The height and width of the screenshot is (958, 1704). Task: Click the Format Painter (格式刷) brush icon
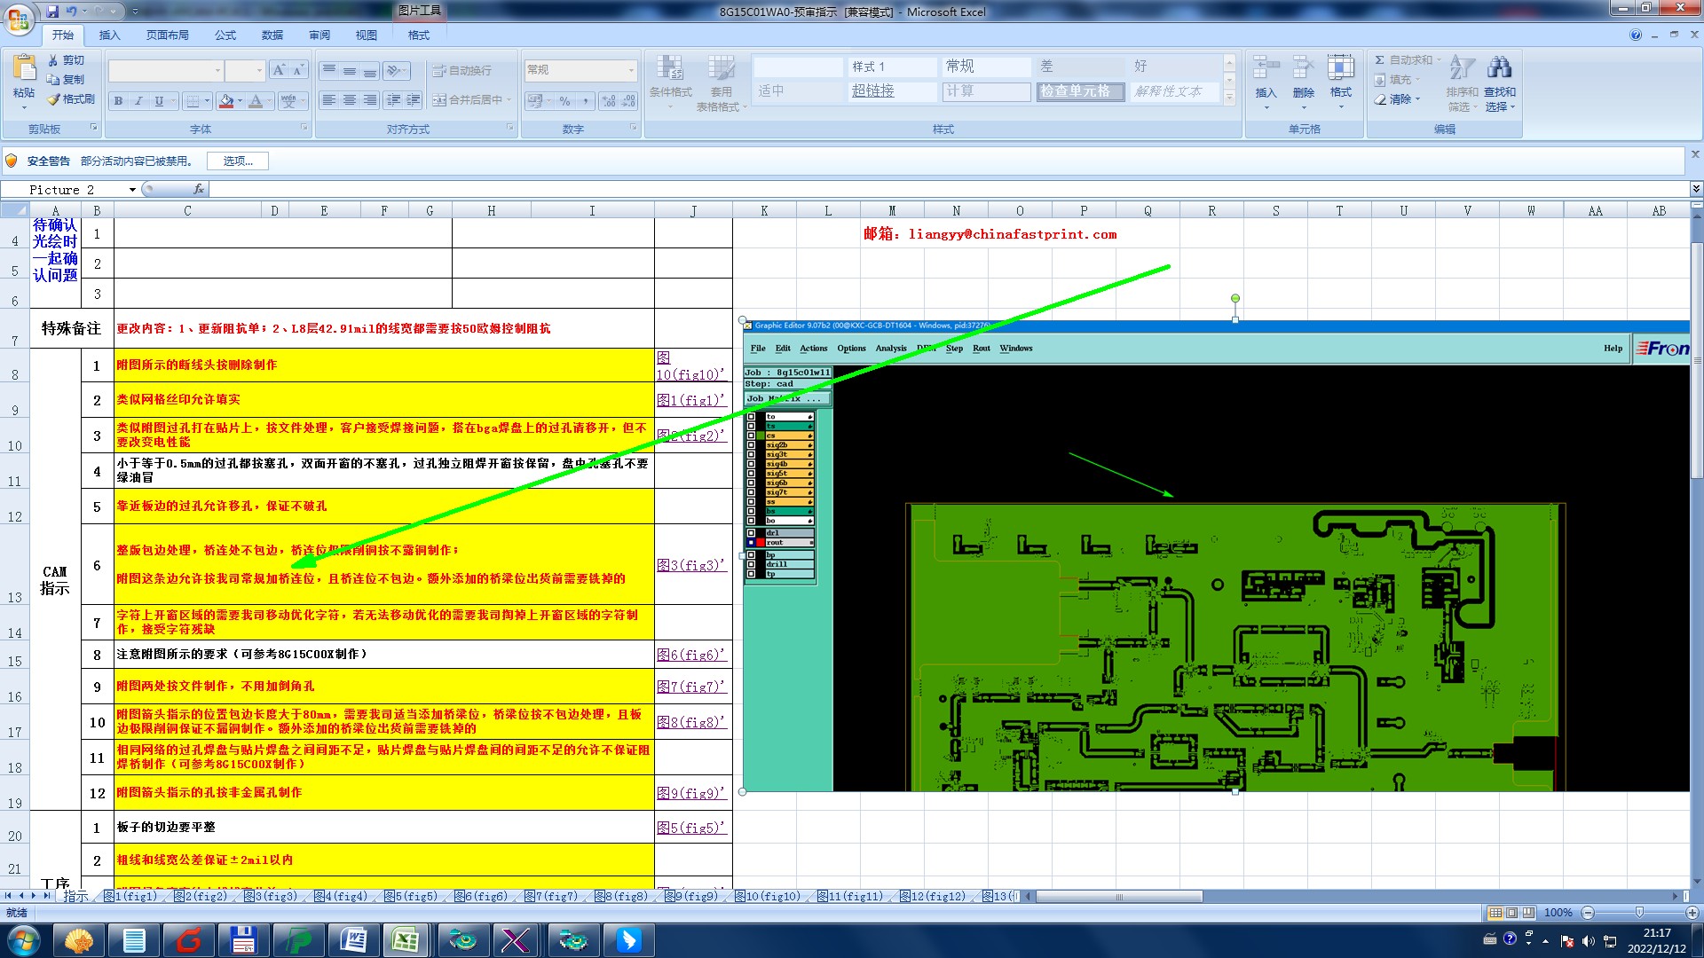click(53, 99)
